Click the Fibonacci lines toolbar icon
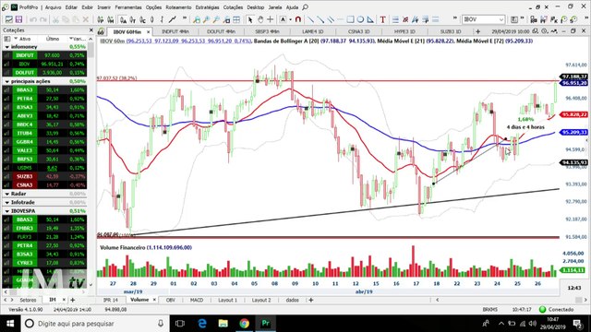 point(395,19)
